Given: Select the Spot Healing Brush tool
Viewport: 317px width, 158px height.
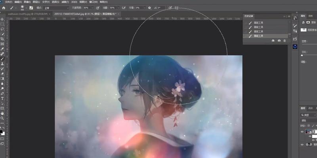Looking at the screenshot, I should click(x=2, y=54).
